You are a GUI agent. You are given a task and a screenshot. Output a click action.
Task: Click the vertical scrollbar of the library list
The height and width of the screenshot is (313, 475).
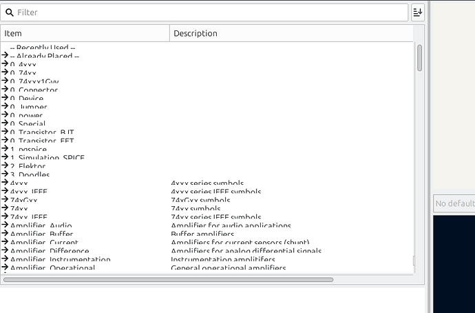419,59
